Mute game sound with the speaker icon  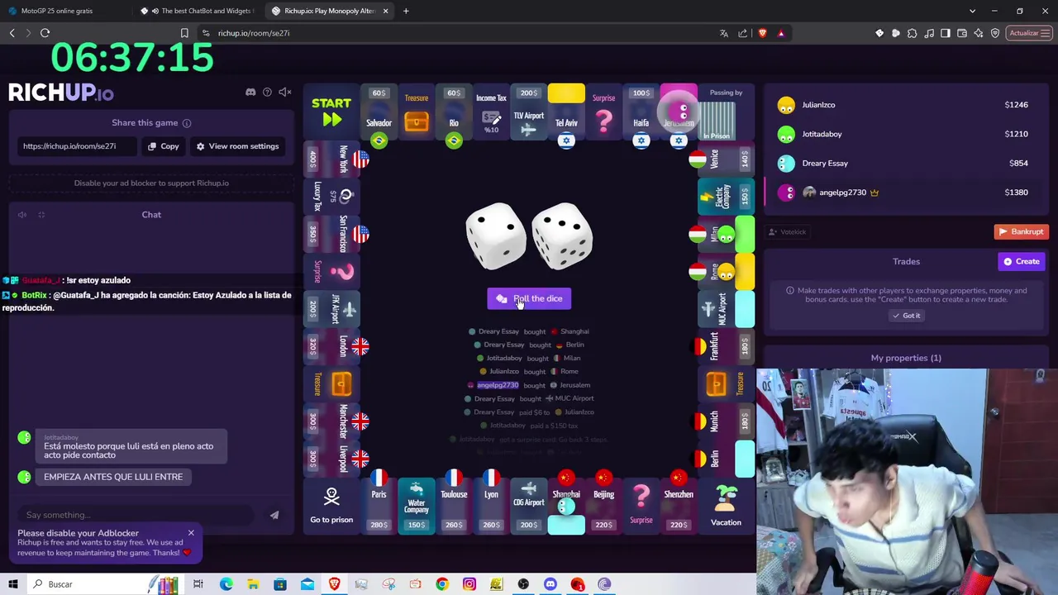coord(284,92)
